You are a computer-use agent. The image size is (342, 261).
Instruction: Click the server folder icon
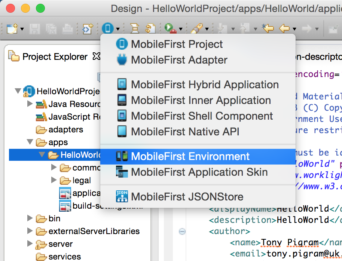pos(41,245)
